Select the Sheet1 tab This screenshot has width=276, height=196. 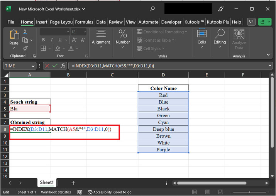47,182
